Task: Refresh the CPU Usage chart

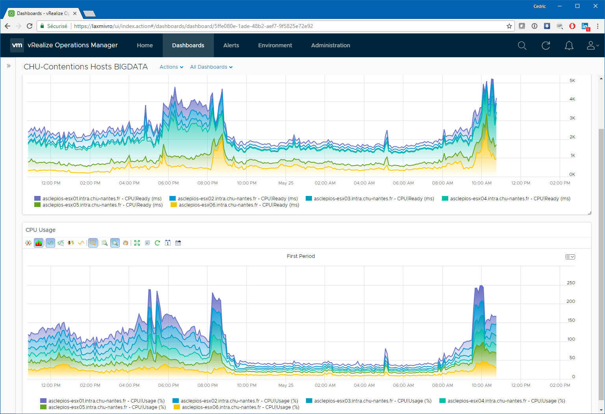Action: tap(157, 243)
